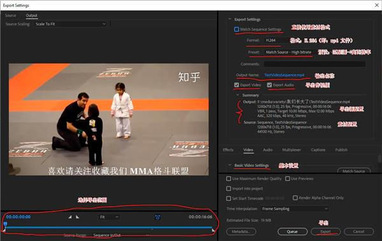Check Import into project
Image resolution: width=382 pixels, height=241 pixels.
point(229,188)
